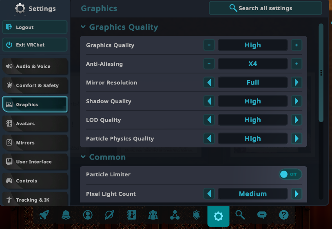
Task: Click the Settings gear logo in header
Action: pyautogui.click(x=20, y=9)
